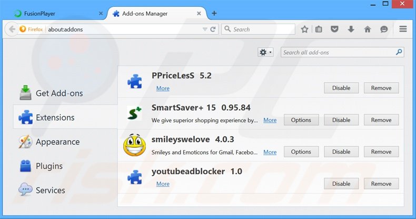Disable the SmartSaver+ 15 extension

point(341,120)
